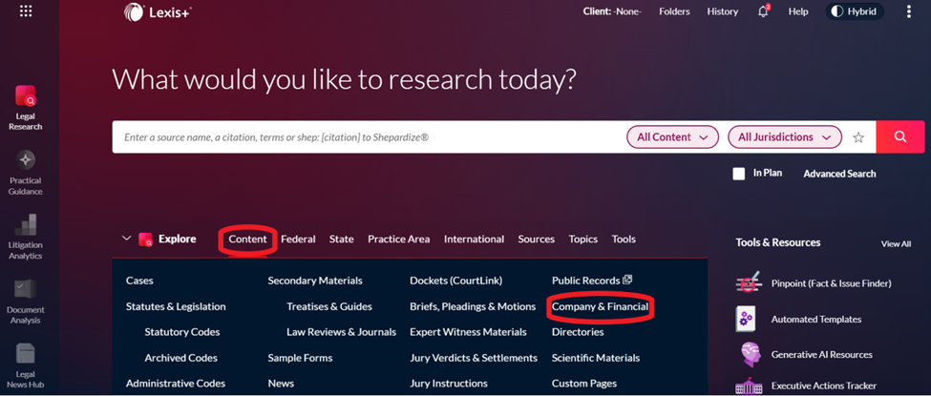Select the Topics tab
This screenshot has height=396, width=931.
(583, 240)
